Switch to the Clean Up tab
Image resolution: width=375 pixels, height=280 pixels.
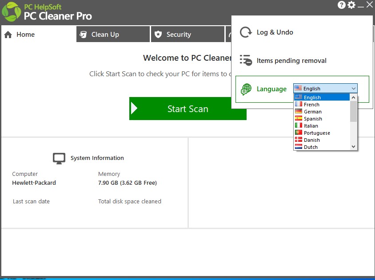(113, 35)
